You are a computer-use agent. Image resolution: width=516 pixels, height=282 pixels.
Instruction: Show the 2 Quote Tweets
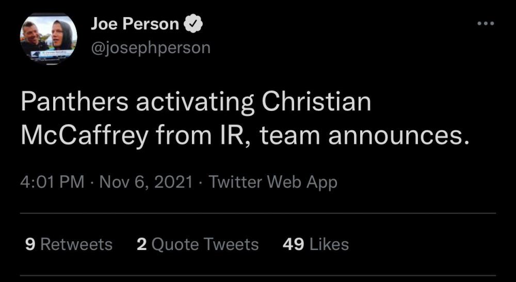click(198, 244)
